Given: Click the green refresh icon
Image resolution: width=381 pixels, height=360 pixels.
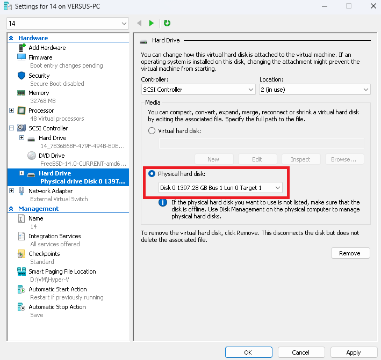Looking at the screenshot, I should pos(167,23).
